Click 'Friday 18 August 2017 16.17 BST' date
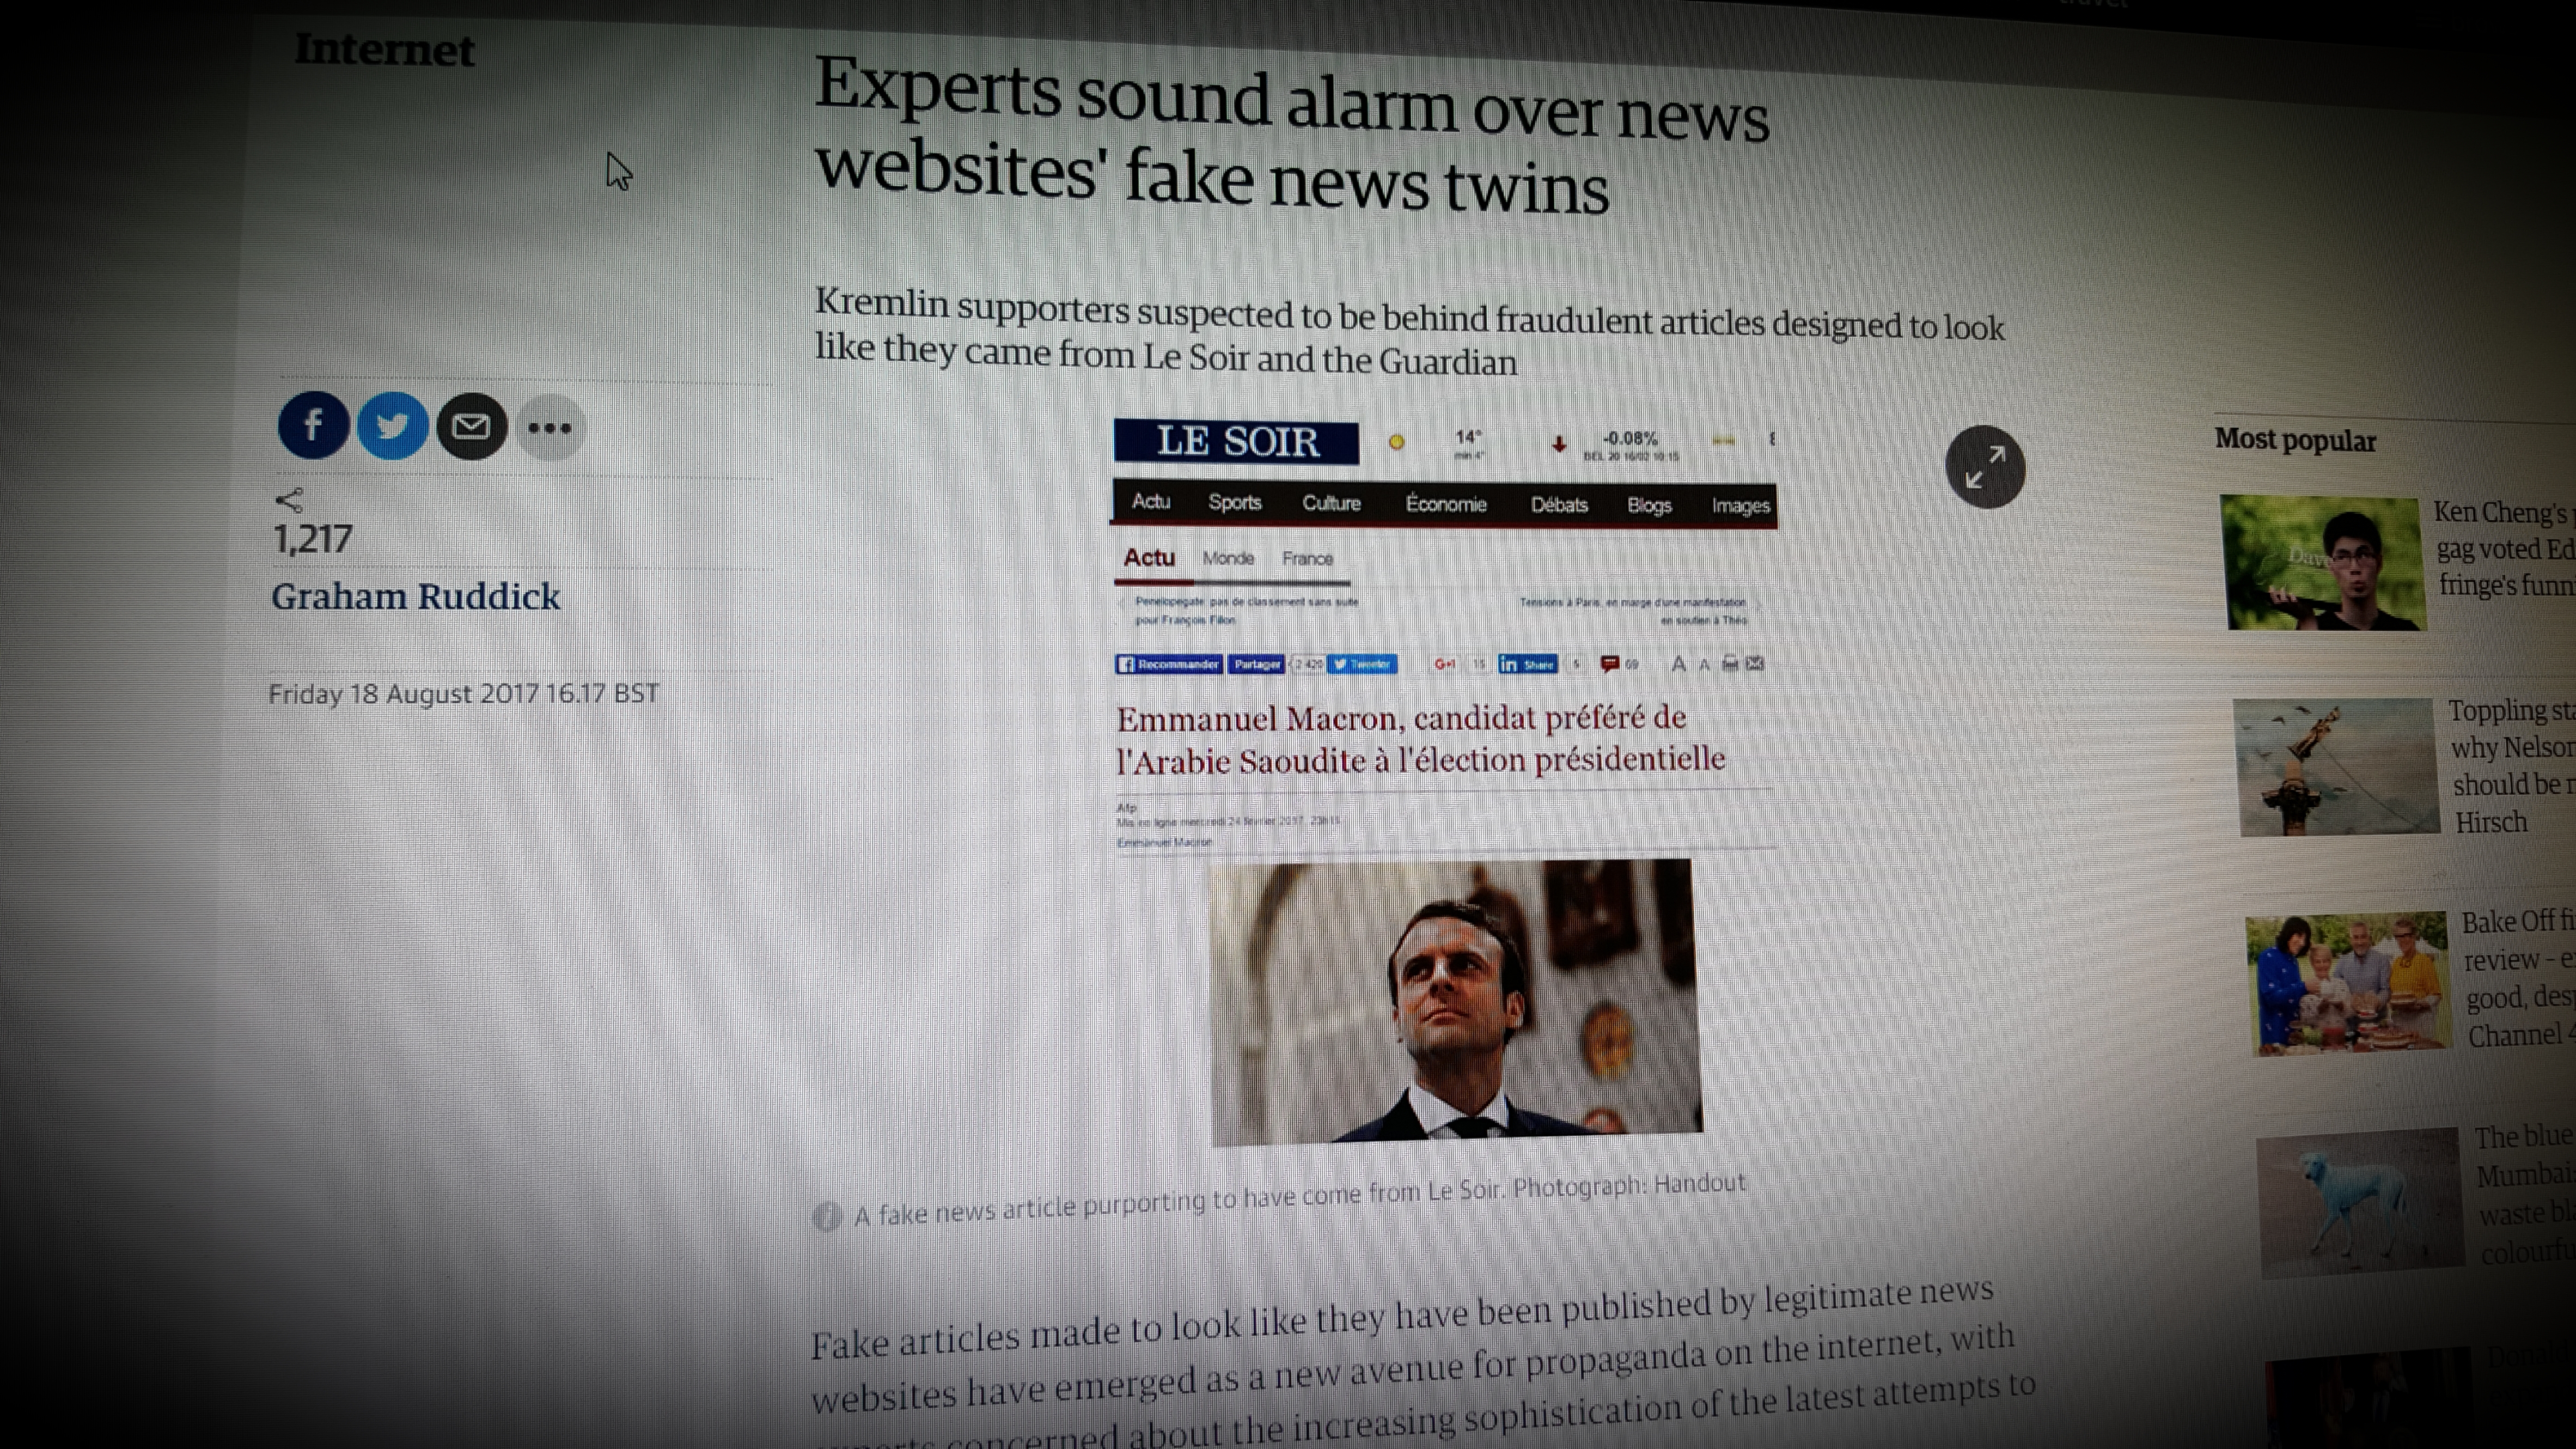The height and width of the screenshot is (1449, 2576). (x=464, y=693)
